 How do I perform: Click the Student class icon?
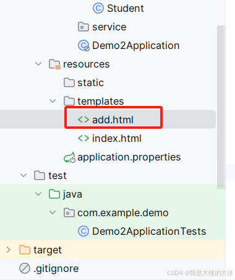[x=98, y=9]
